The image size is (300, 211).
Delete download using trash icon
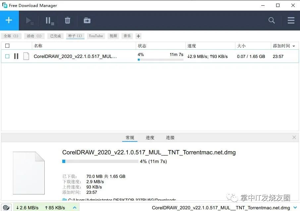pyautogui.click(x=68, y=20)
